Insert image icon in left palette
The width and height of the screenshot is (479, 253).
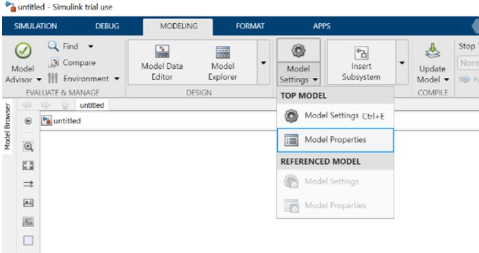click(x=28, y=222)
